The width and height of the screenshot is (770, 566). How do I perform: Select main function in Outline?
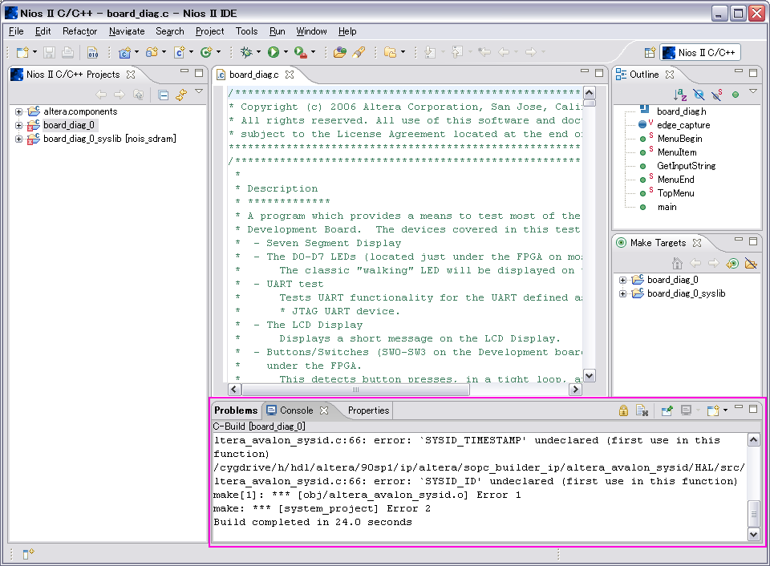pos(667,207)
